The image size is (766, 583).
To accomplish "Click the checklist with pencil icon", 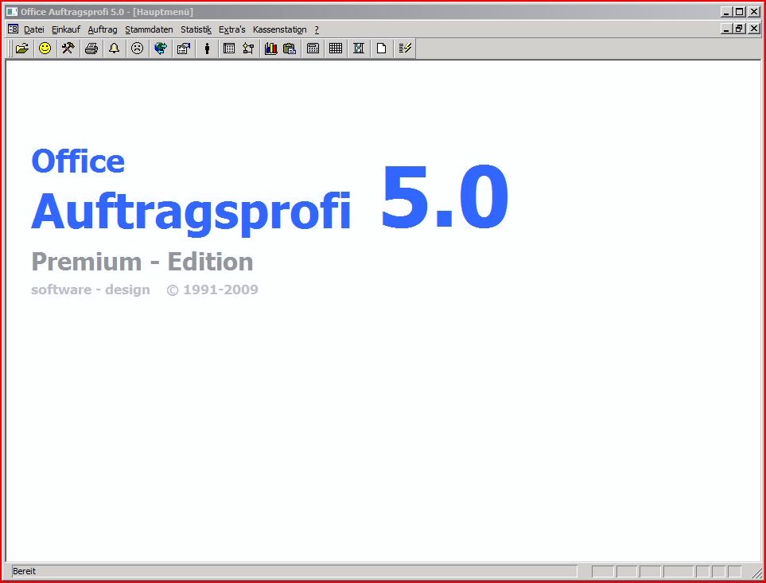I will pyautogui.click(x=405, y=49).
